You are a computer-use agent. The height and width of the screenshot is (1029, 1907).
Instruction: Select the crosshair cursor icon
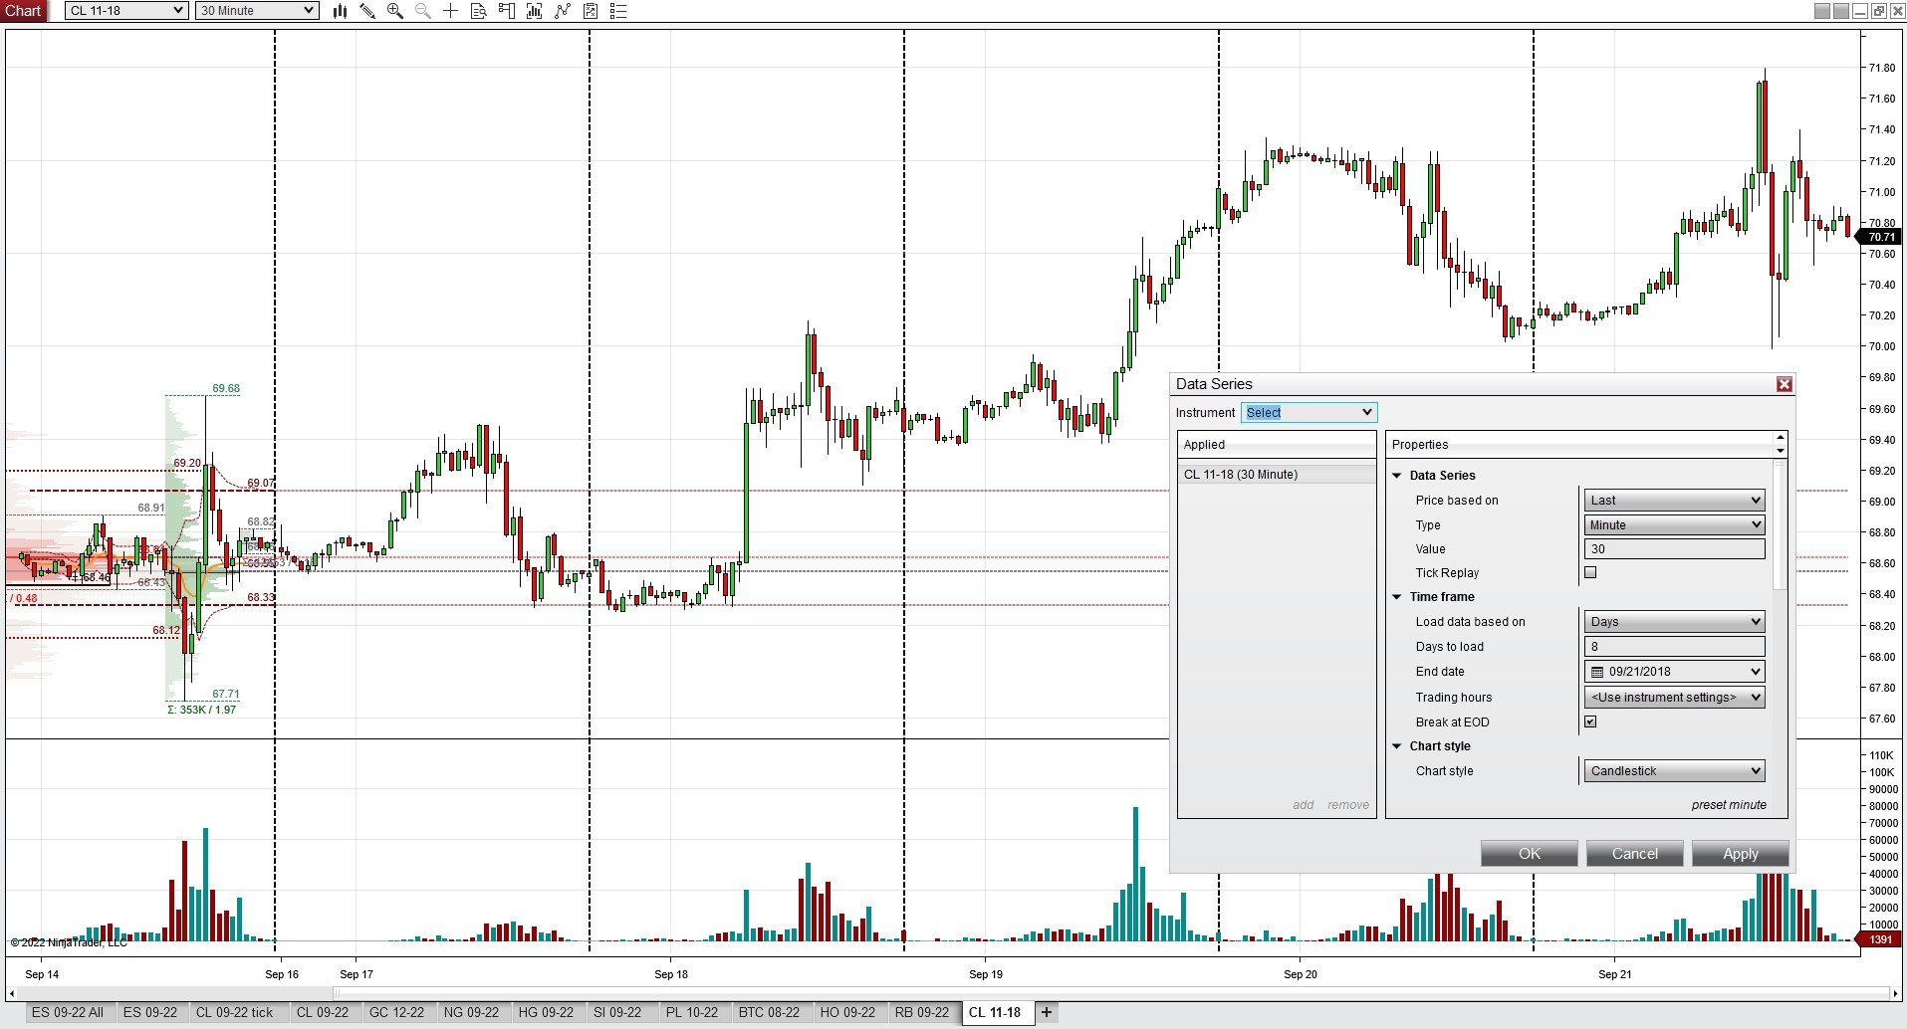[x=451, y=11]
